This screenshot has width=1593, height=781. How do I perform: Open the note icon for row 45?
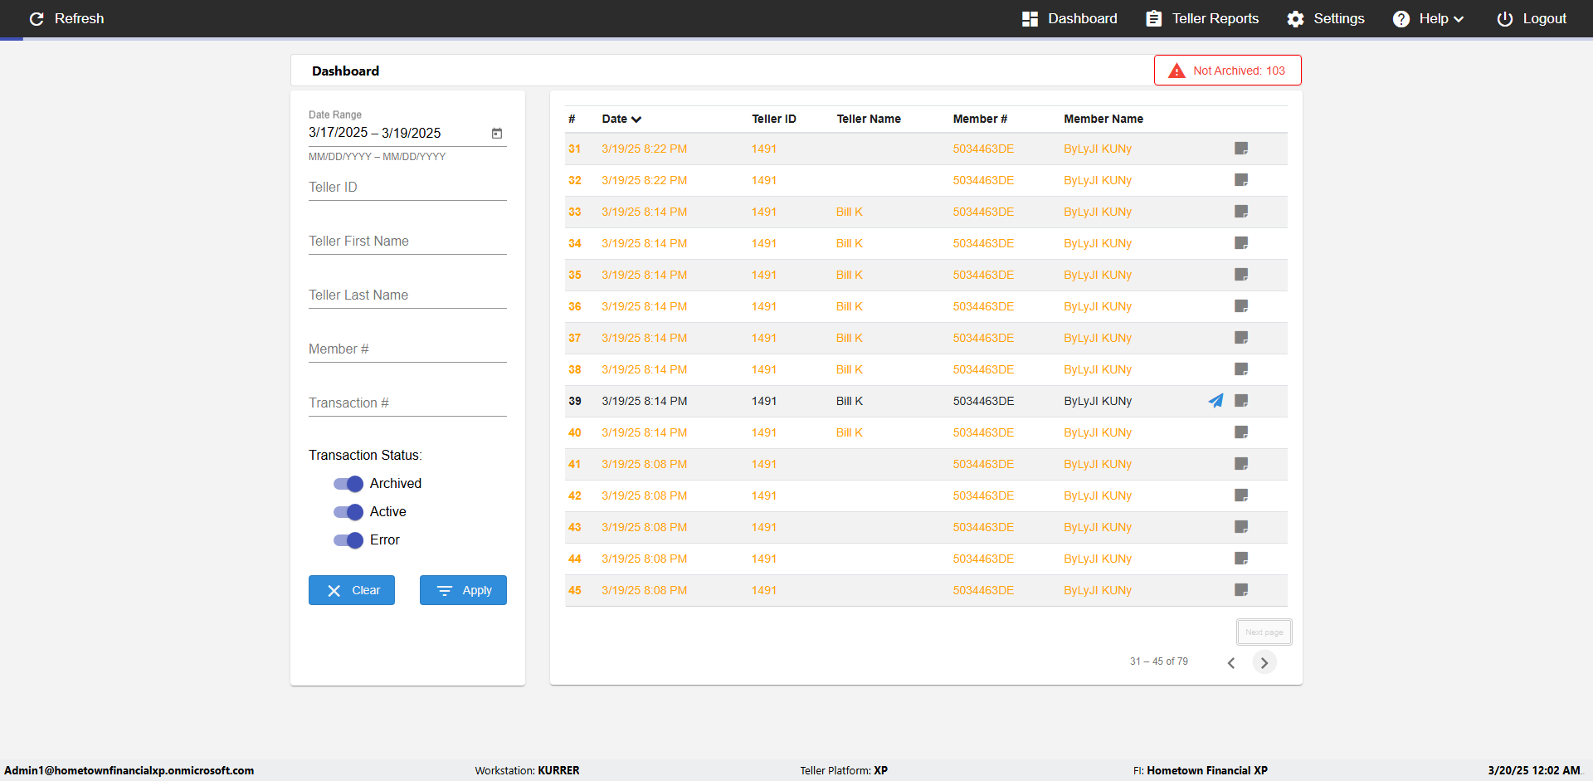[x=1241, y=590]
